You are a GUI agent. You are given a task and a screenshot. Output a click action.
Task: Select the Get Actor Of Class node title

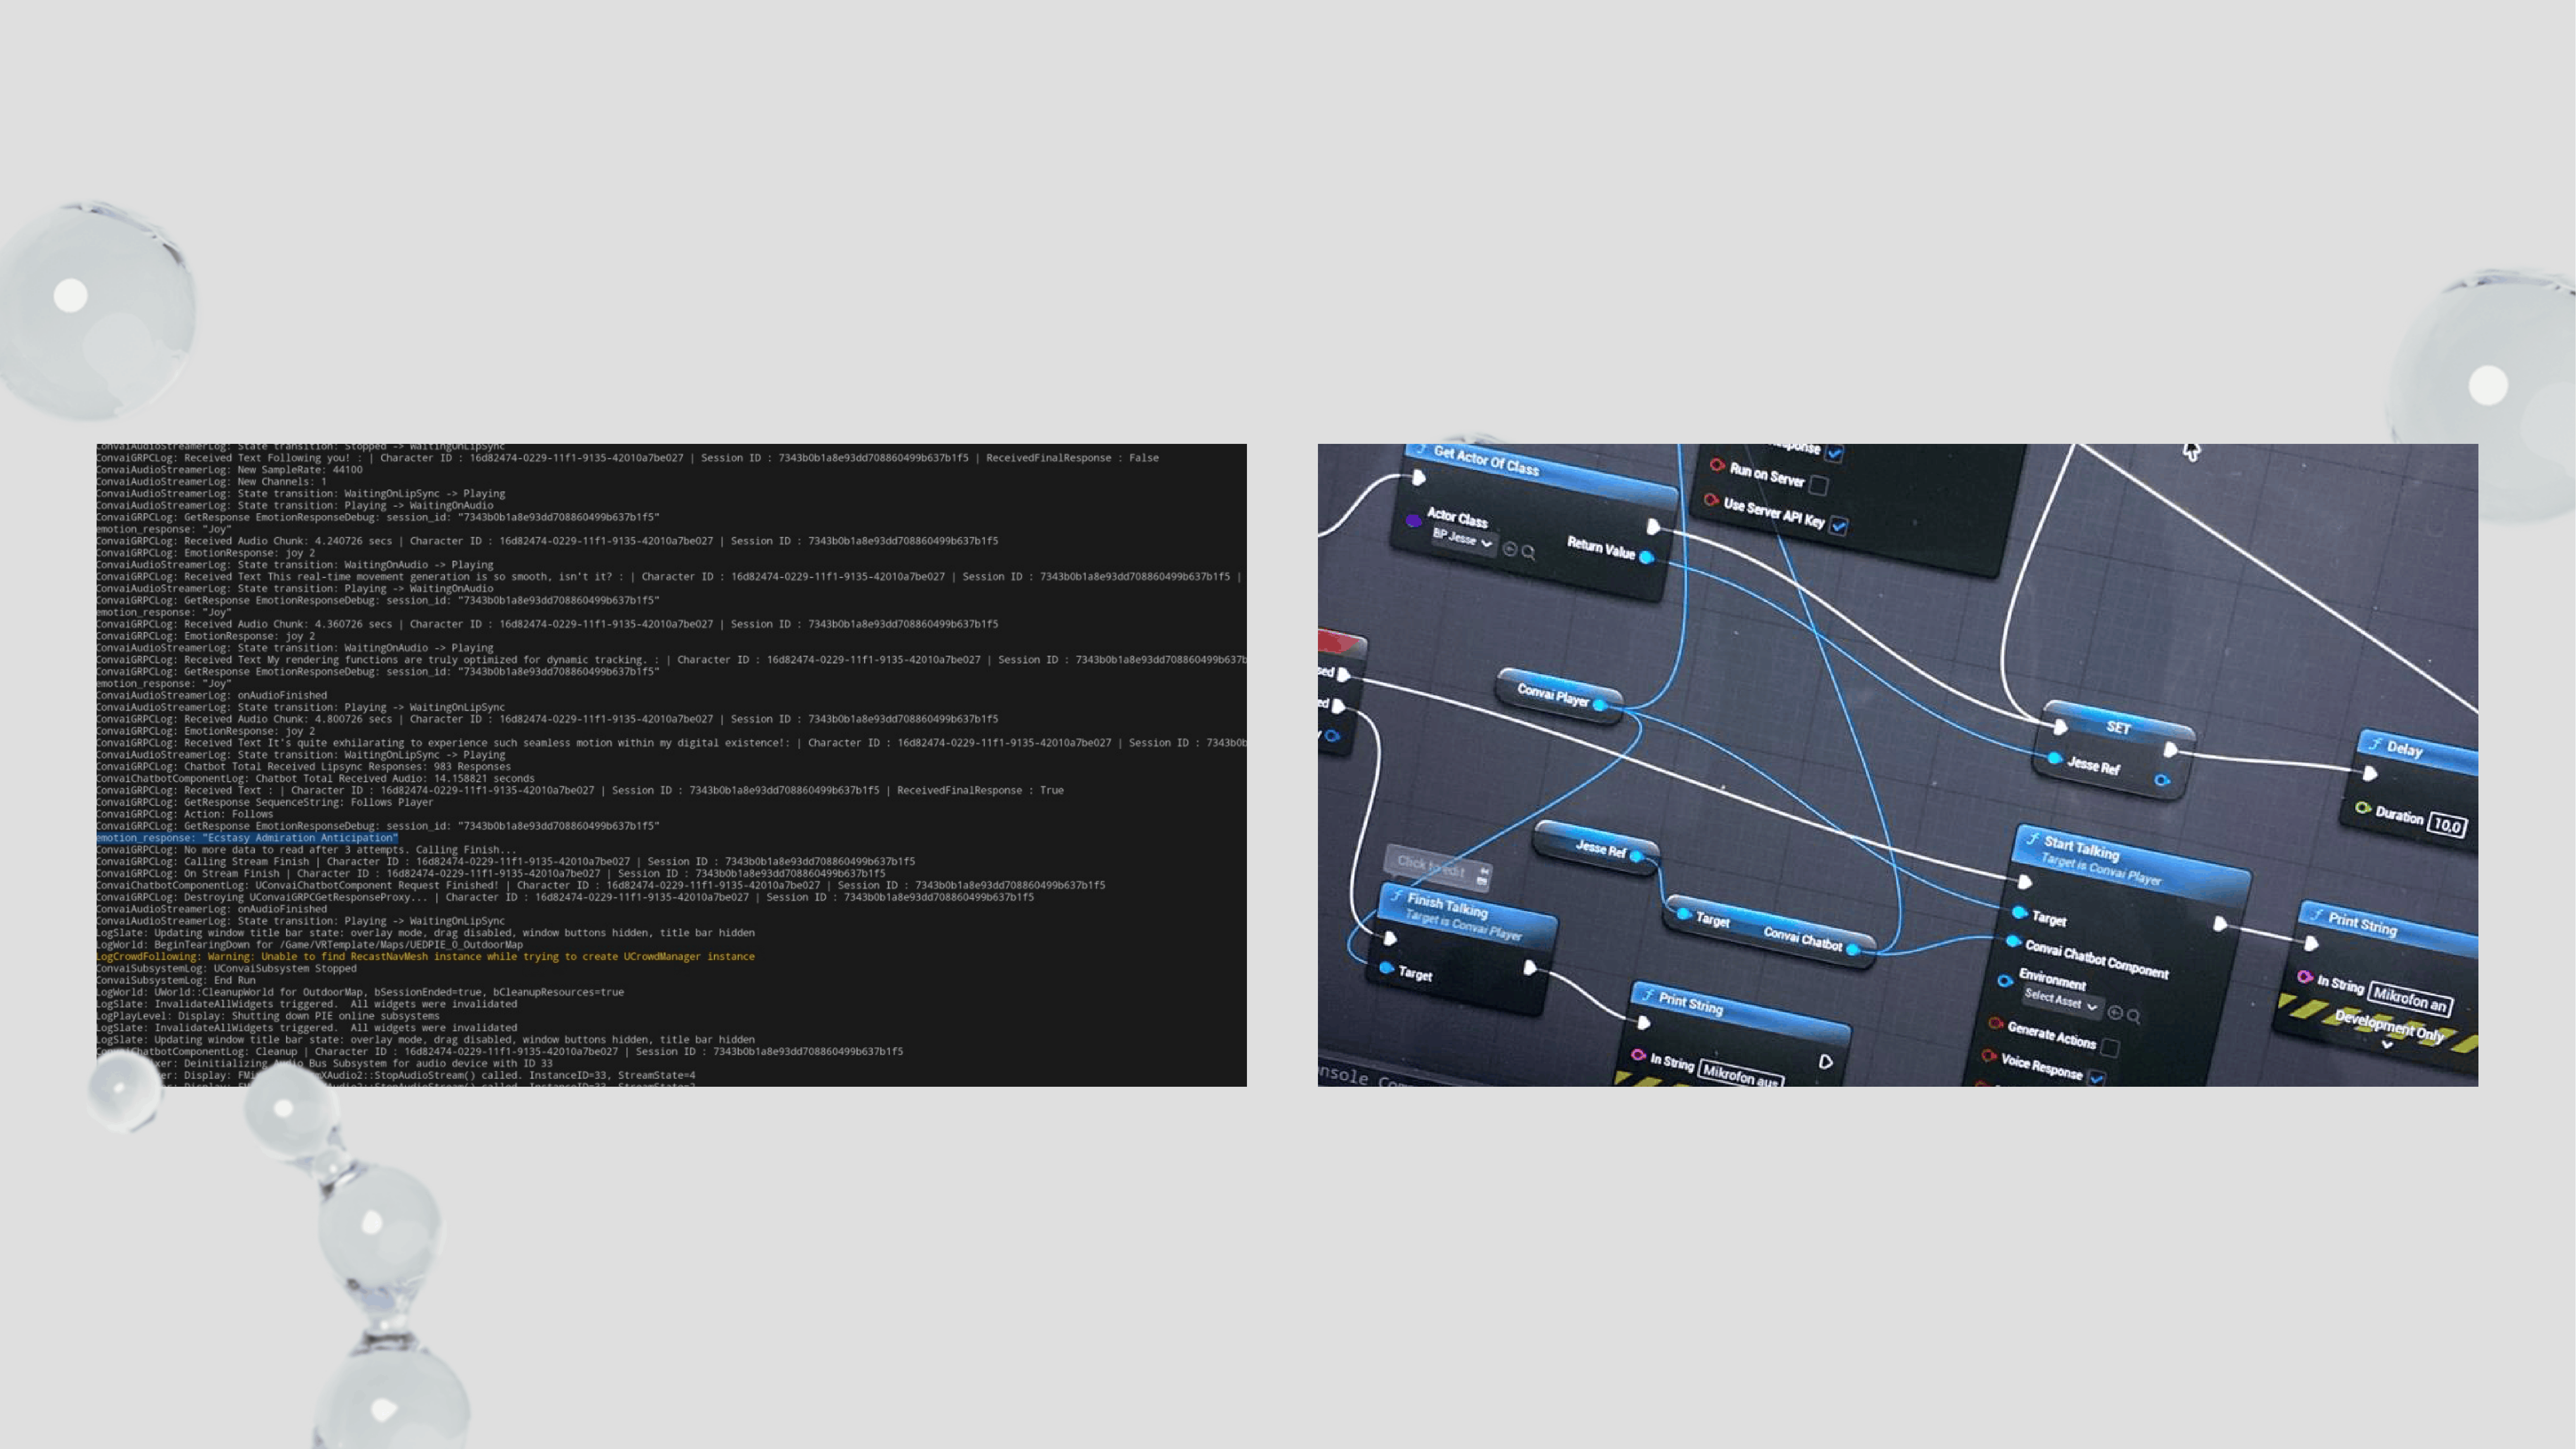(x=1486, y=461)
